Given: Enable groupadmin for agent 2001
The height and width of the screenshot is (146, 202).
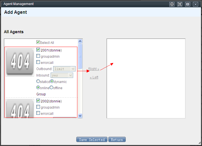Looking at the screenshot, I should 38,56.
